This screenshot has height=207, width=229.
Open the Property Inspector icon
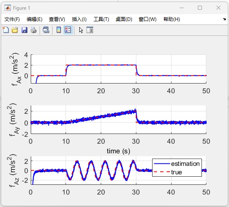pyautogui.click(x=90, y=30)
